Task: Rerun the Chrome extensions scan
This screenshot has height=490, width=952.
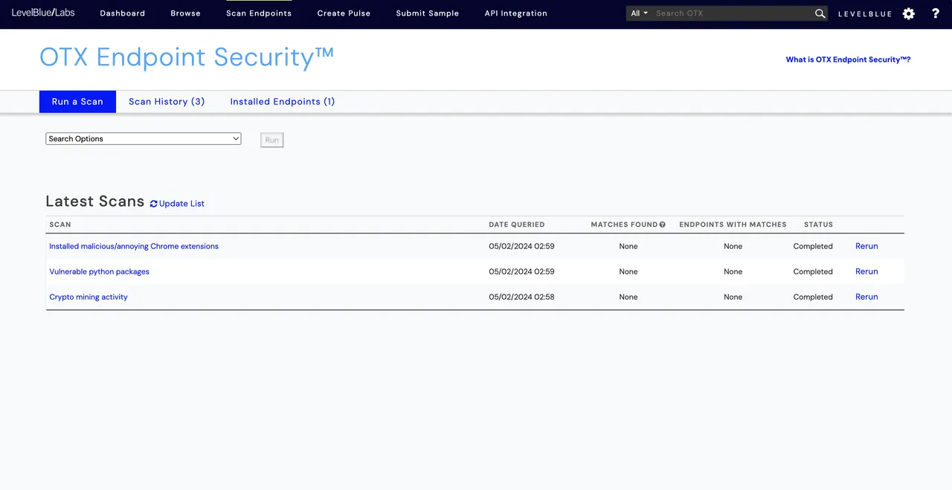Action: [866, 246]
